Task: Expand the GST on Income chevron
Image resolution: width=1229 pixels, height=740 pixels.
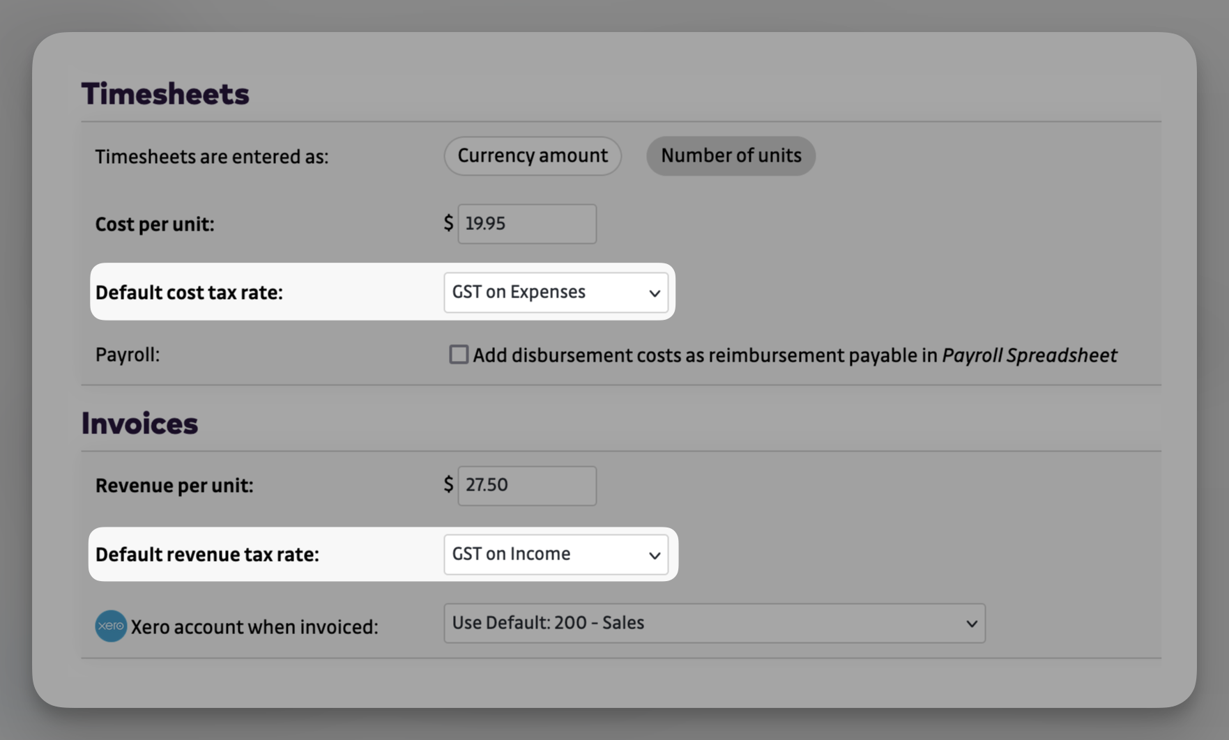Action: (x=653, y=555)
